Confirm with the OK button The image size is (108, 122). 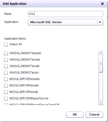(x=75, y=114)
